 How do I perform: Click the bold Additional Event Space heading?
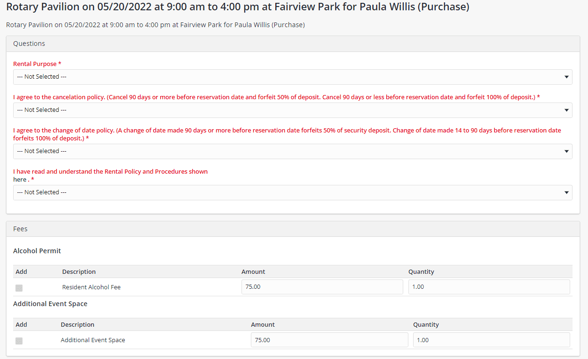[50, 304]
